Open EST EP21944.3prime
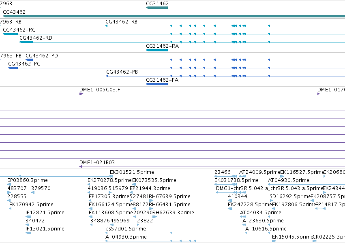345x243 pixels. (150, 188)
